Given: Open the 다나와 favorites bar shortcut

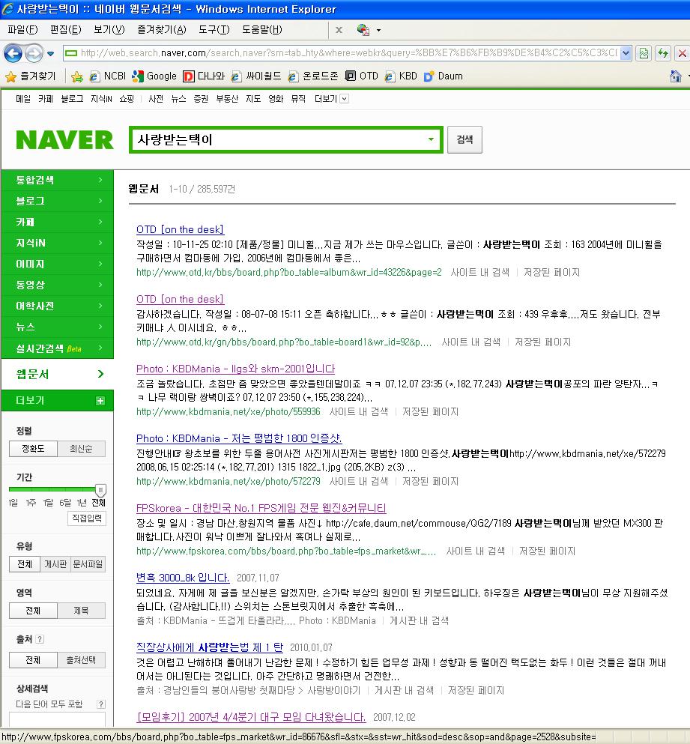Looking at the screenshot, I should (x=204, y=76).
